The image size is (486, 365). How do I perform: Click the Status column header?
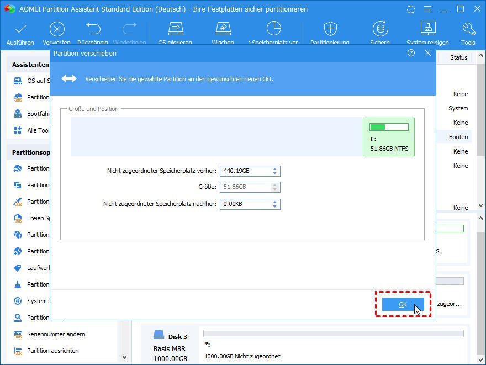pyautogui.click(x=459, y=57)
